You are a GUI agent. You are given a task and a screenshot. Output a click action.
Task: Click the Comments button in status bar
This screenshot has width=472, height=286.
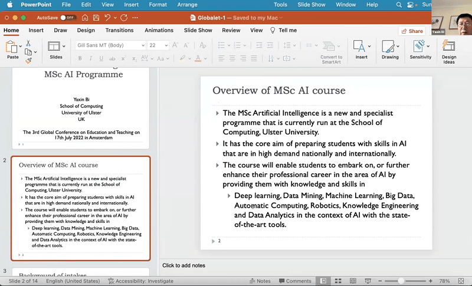pos(294,281)
